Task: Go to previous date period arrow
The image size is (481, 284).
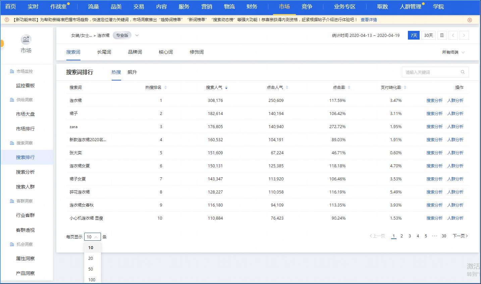Action: tap(453, 35)
